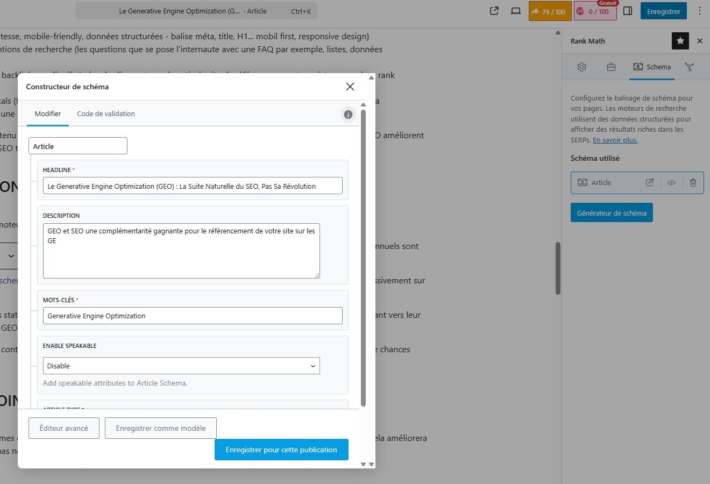Image resolution: width=710 pixels, height=484 pixels.
Task: Open post preview in new tab icon
Action: pos(494,11)
